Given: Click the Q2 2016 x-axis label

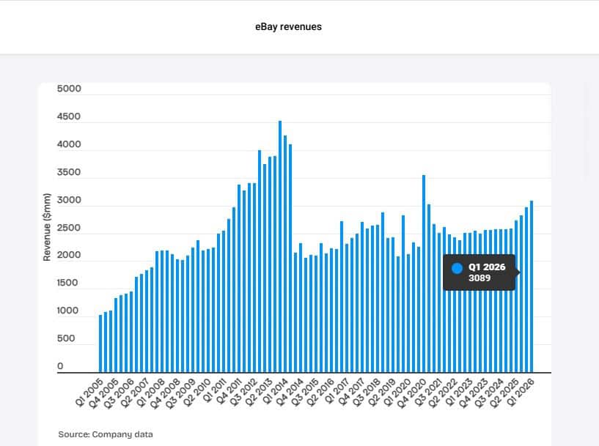Looking at the screenshot, I should coord(320,393).
